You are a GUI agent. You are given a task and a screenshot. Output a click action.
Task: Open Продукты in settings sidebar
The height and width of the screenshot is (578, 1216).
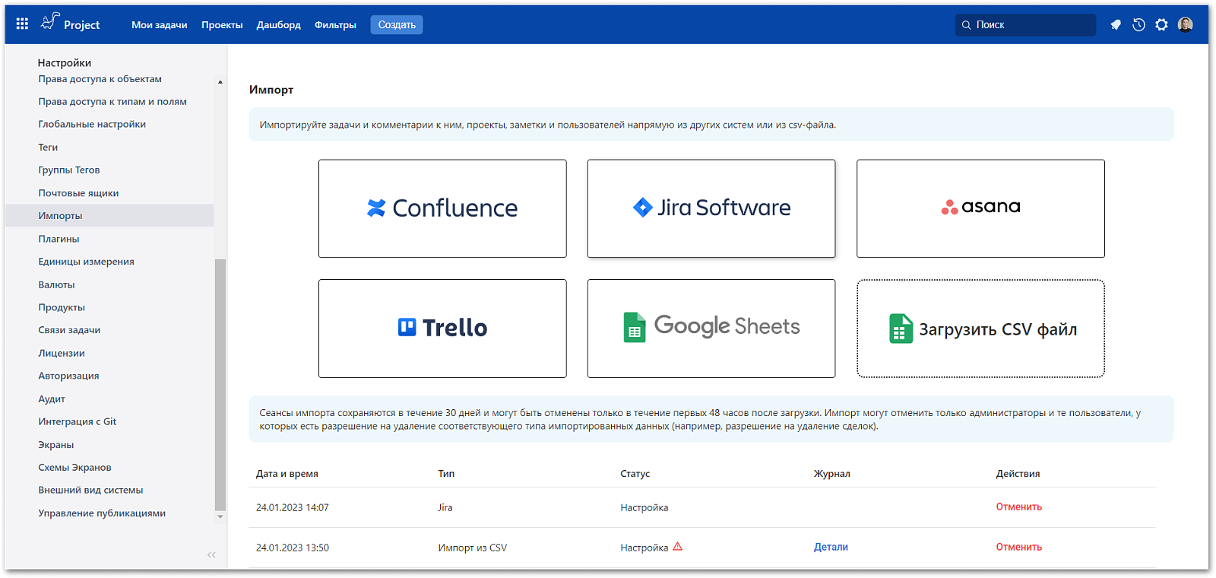[x=62, y=307]
